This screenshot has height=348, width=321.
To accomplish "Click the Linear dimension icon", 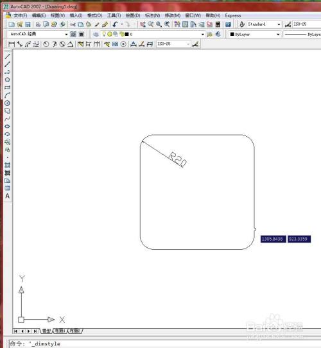I will (12, 44).
